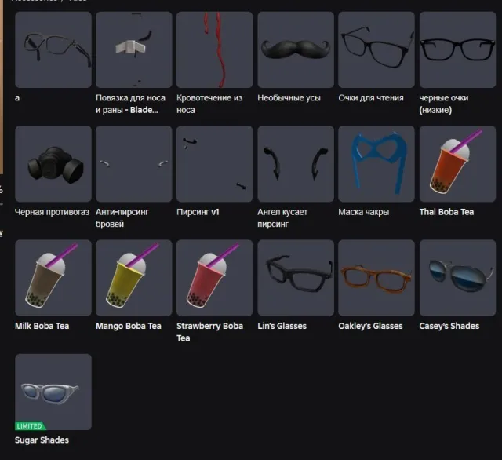This screenshot has width=502, height=460.
Task: Choose the nose bandage Blade accessory thumbnail
Action: (134, 49)
